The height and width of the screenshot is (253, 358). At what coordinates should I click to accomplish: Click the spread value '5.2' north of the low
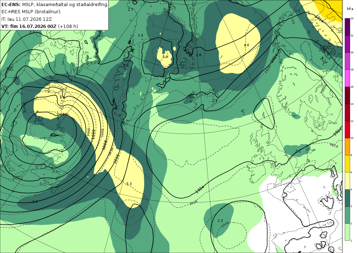62,97
